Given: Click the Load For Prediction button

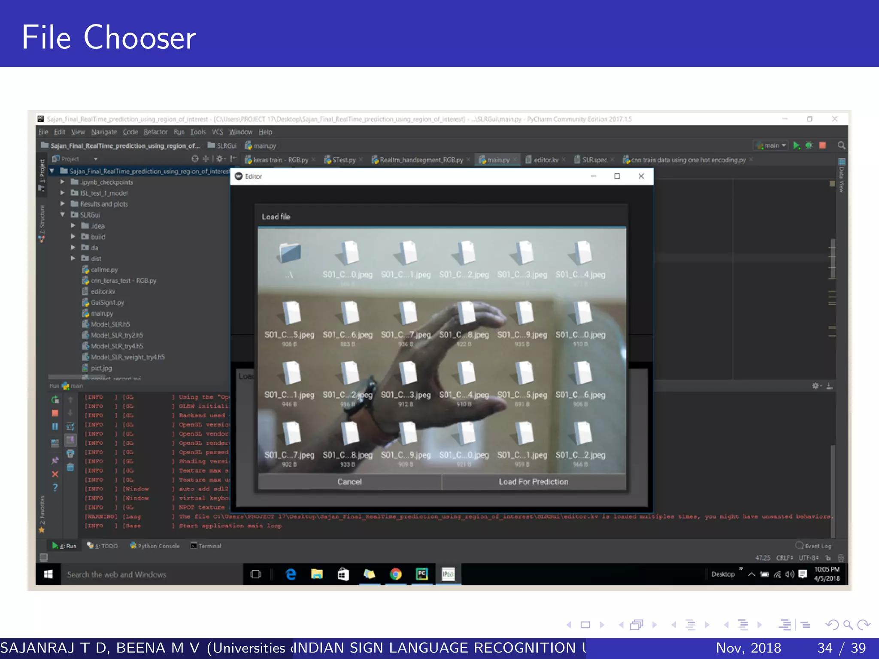Looking at the screenshot, I should tap(533, 482).
